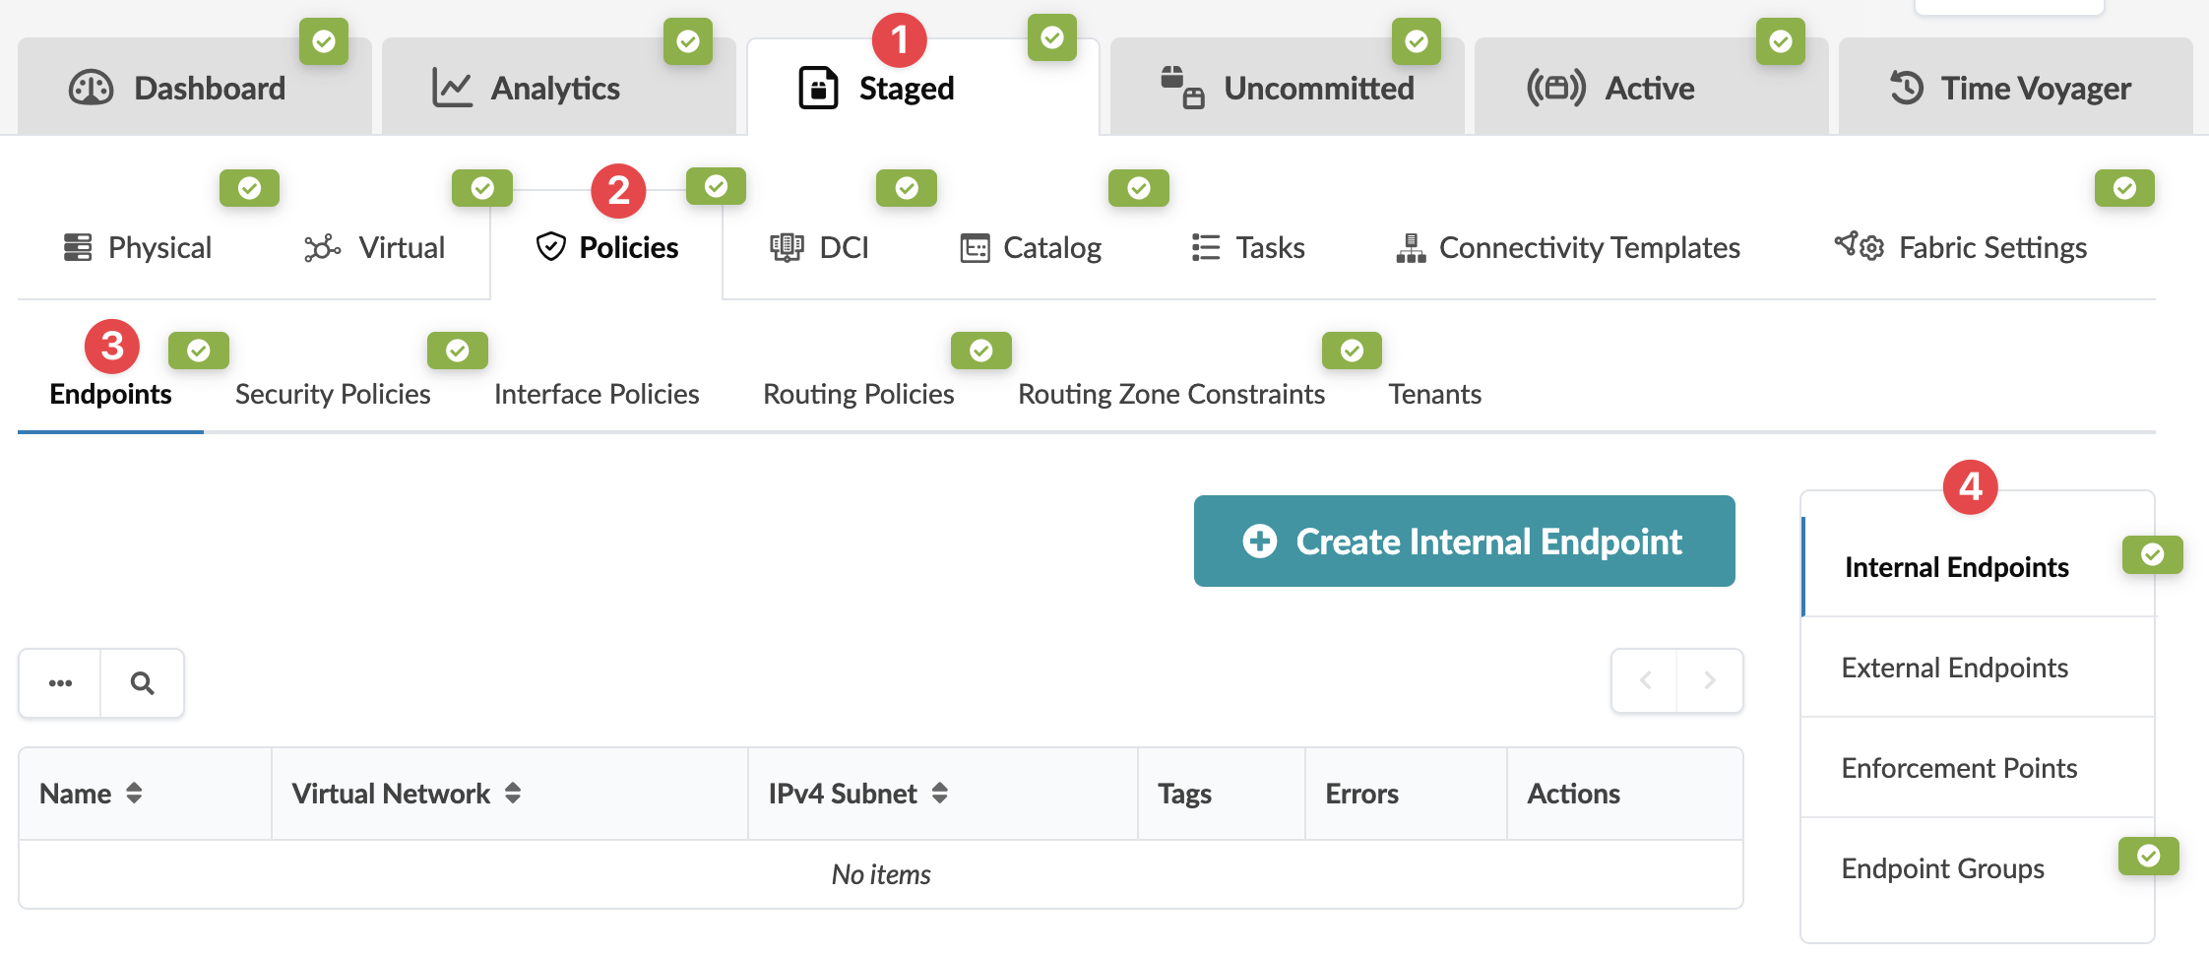
Task: Go to next page arrow
Action: (x=1710, y=680)
